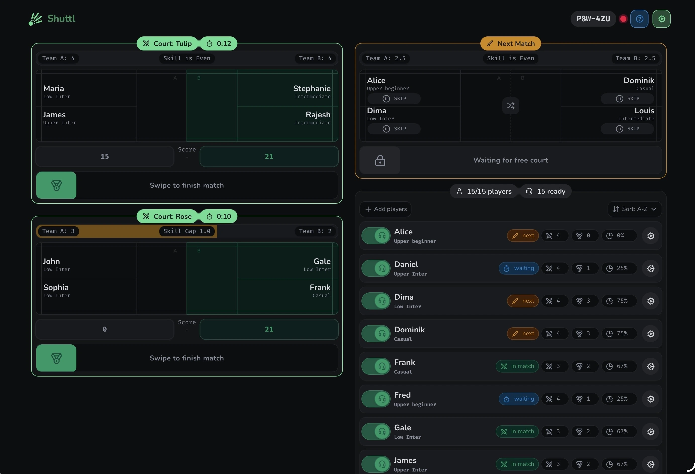Open Dima's player settings gear
Image resolution: width=695 pixels, height=474 pixels.
(651, 301)
